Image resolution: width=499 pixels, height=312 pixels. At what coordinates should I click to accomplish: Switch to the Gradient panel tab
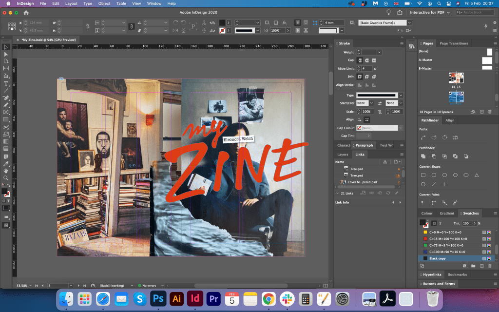point(447,213)
